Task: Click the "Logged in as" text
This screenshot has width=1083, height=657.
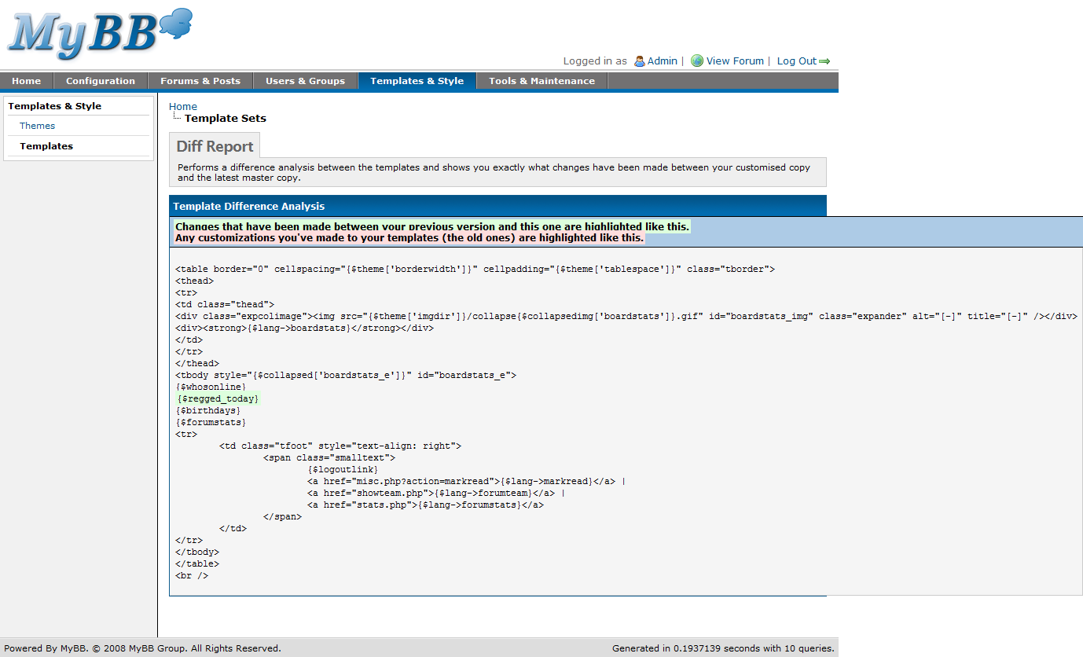Action: tap(595, 61)
